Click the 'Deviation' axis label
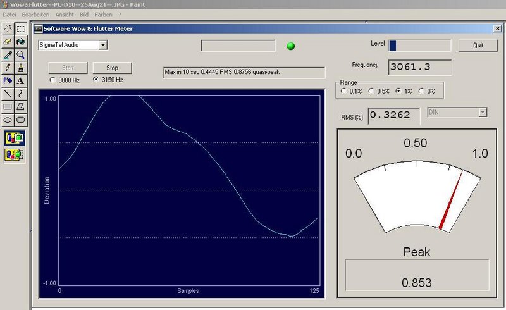The image size is (506, 310). click(x=47, y=190)
